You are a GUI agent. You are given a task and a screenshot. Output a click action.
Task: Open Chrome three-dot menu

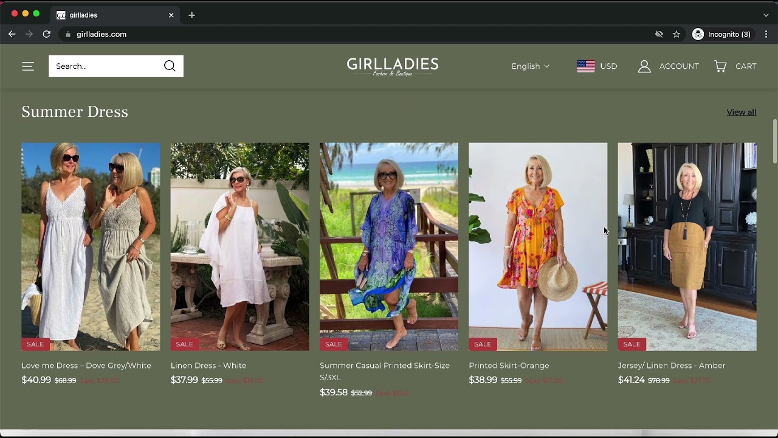(766, 34)
